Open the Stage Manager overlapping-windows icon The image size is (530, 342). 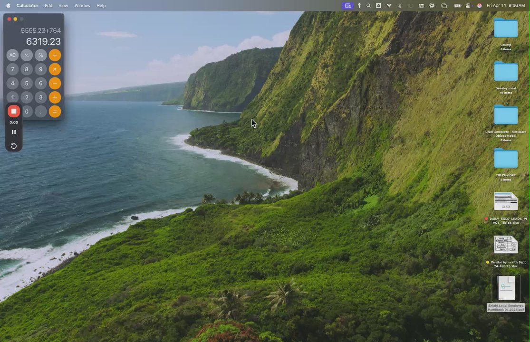click(444, 5)
